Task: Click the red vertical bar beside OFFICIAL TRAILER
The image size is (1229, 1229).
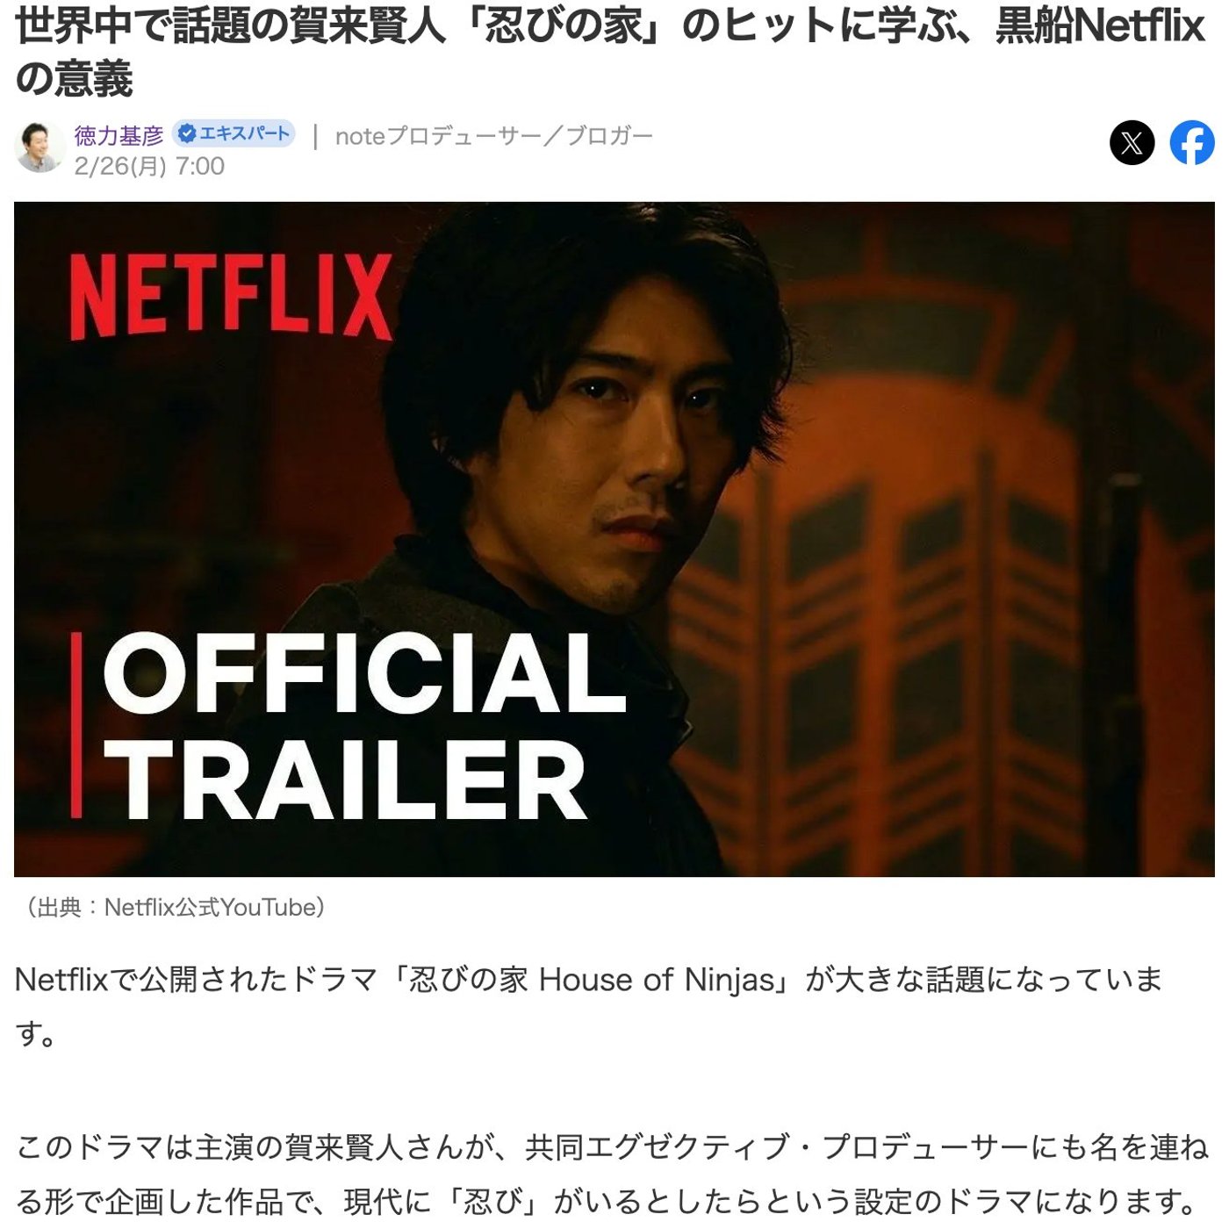Action: coord(76,725)
